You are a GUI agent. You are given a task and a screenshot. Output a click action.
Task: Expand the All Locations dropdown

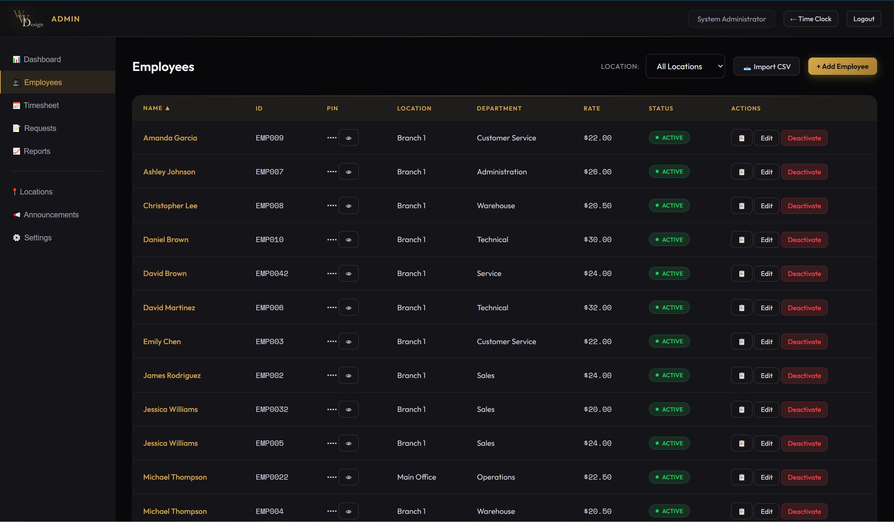[x=685, y=66]
